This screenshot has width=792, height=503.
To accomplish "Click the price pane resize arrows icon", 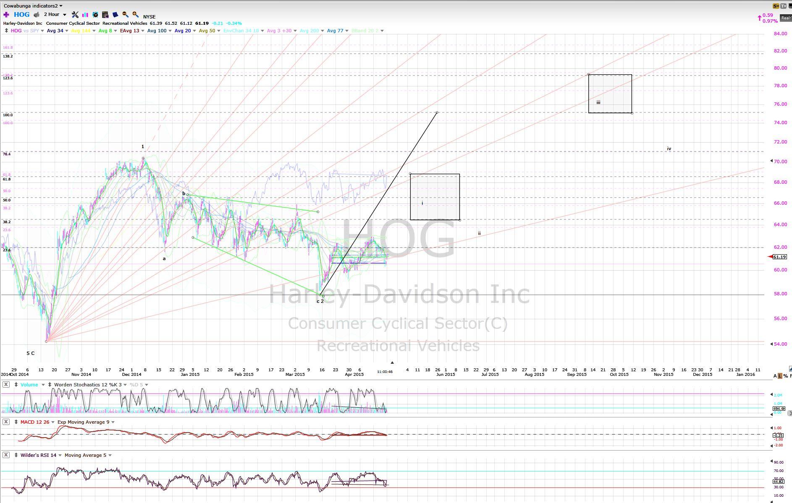I will (x=6, y=31).
